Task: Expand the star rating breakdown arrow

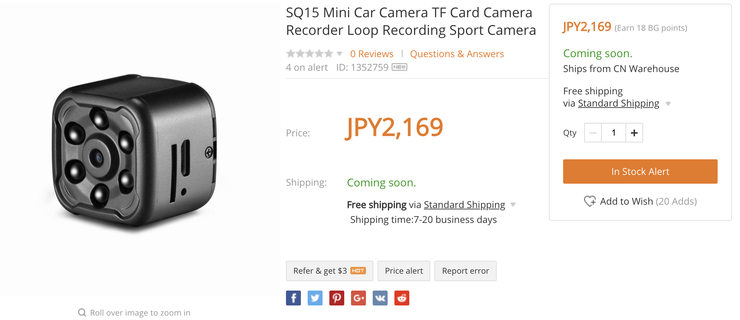Action: tap(339, 53)
